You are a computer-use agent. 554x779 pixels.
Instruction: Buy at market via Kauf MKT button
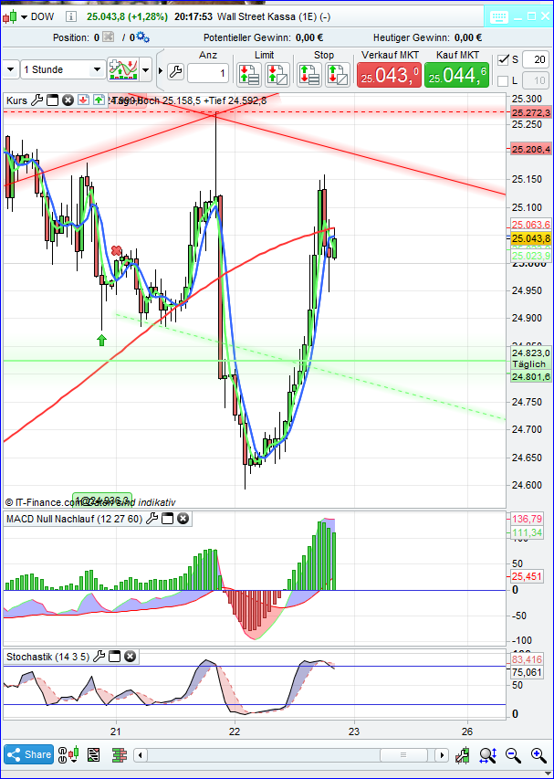pos(456,75)
